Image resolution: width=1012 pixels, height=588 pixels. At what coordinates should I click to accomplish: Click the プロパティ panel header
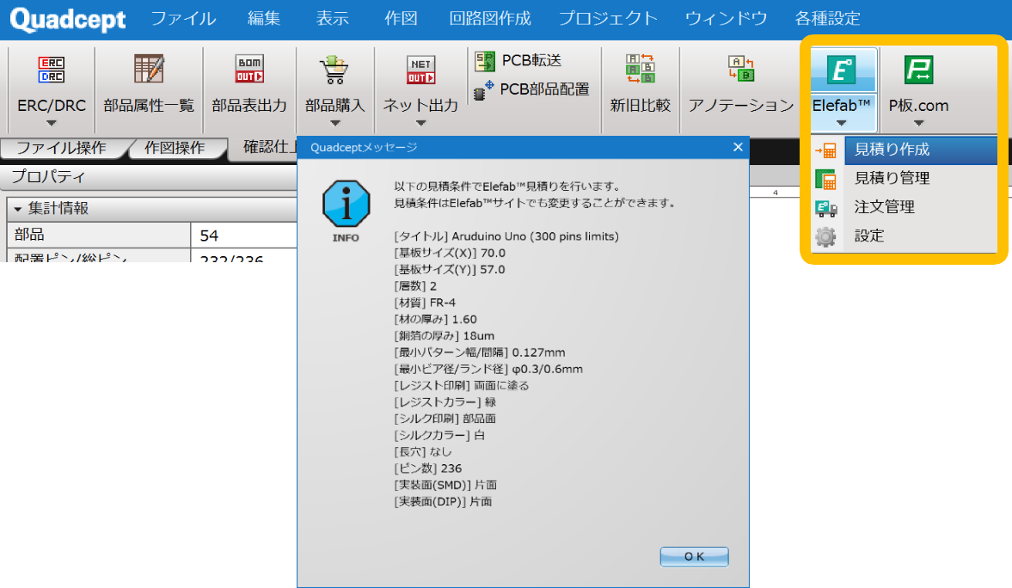coord(149,176)
